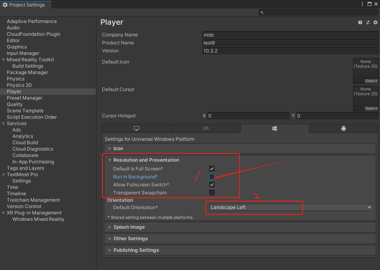Select Build Settings under Mixed Reality Toolkit

[x=28, y=66]
